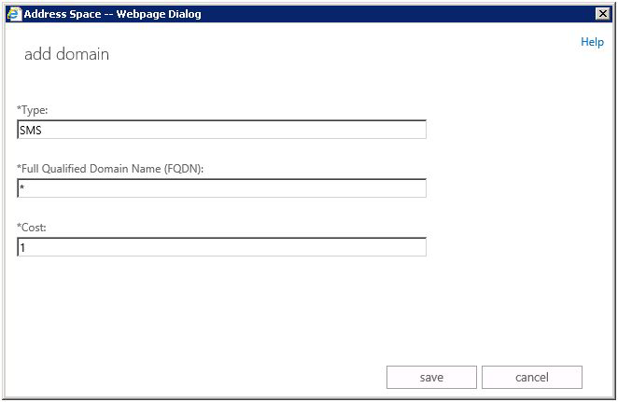Focus the Type input field

click(x=222, y=131)
